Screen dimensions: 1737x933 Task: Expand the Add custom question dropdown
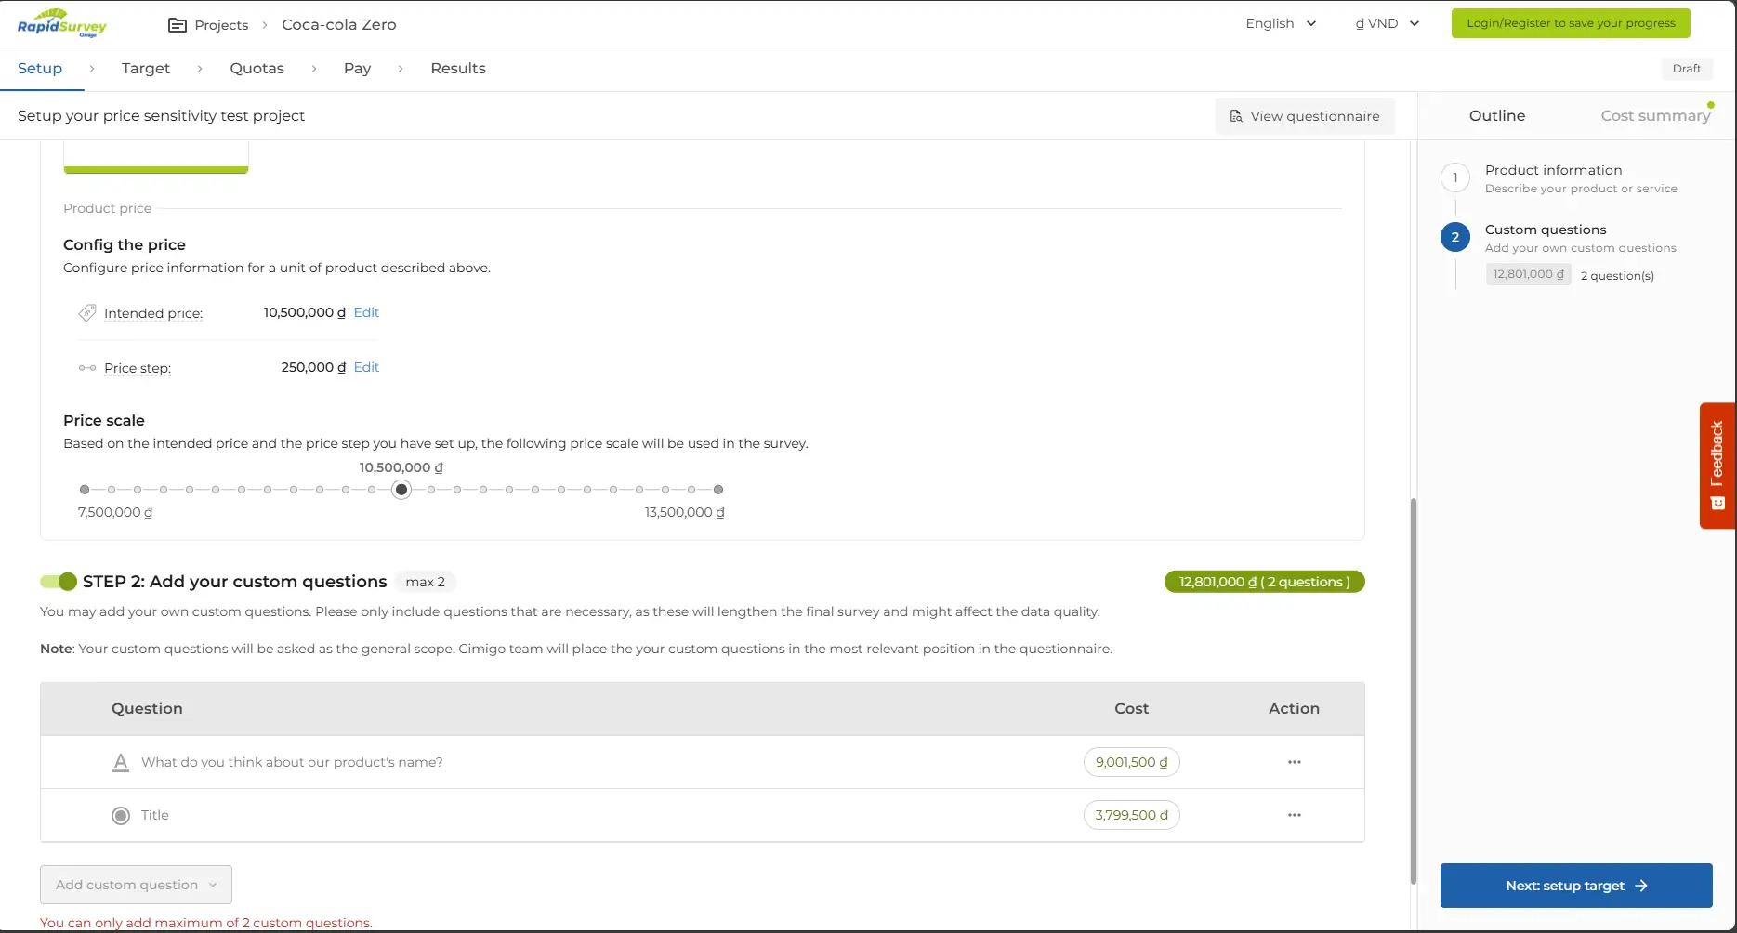coord(136,885)
